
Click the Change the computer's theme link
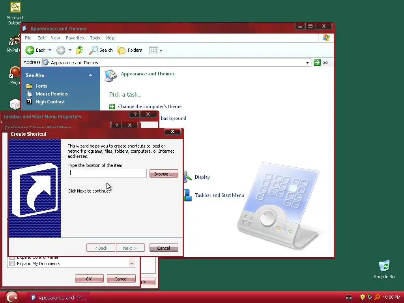coord(150,107)
